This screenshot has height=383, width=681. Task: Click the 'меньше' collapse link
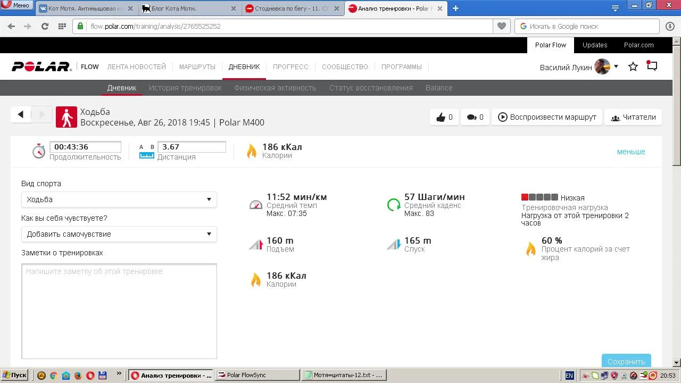pyautogui.click(x=631, y=152)
